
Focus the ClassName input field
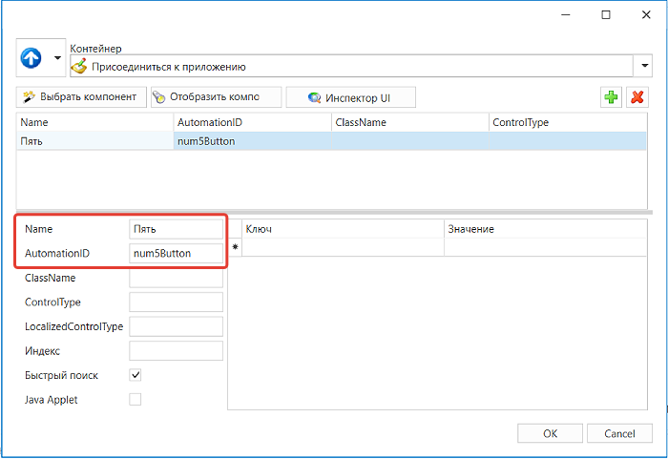tap(176, 278)
